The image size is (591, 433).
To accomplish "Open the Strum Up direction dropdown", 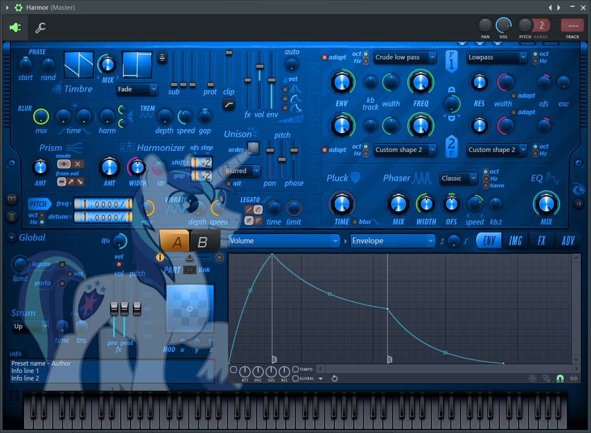I will (30, 326).
